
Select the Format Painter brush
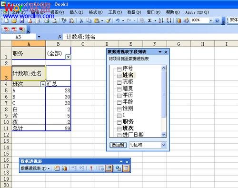click(x=109, y=20)
